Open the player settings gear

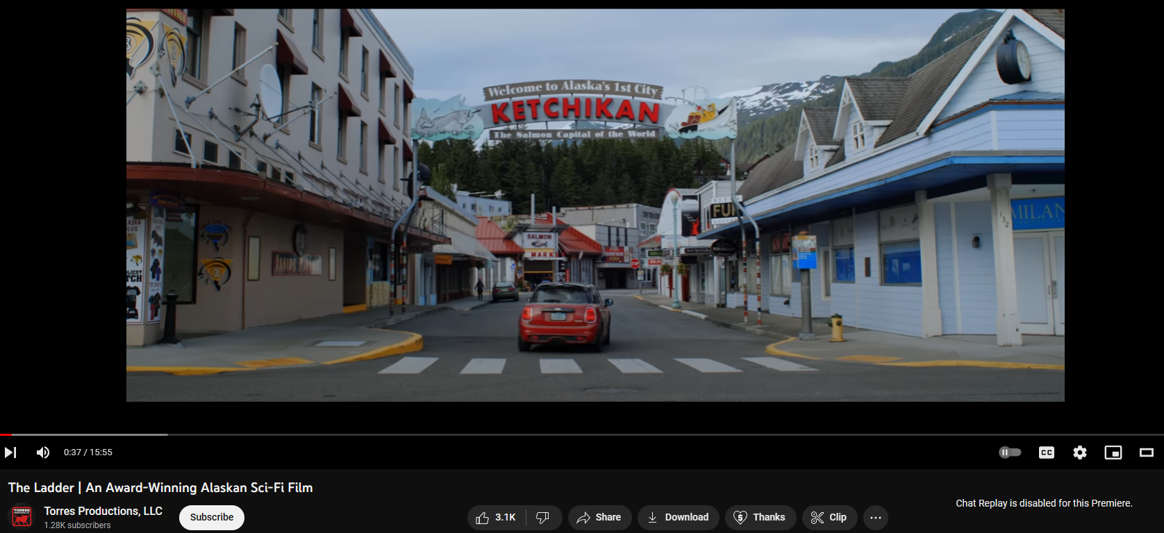(x=1080, y=452)
